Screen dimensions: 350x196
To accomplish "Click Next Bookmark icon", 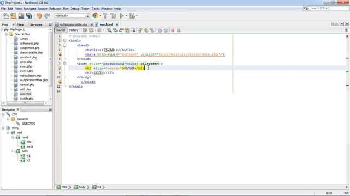I will click(x=146, y=30).
